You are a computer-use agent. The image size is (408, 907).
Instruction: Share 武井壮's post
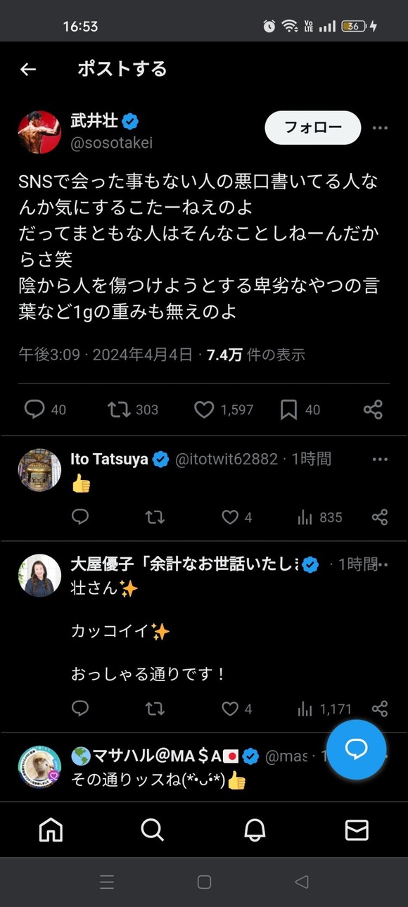coord(373,410)
